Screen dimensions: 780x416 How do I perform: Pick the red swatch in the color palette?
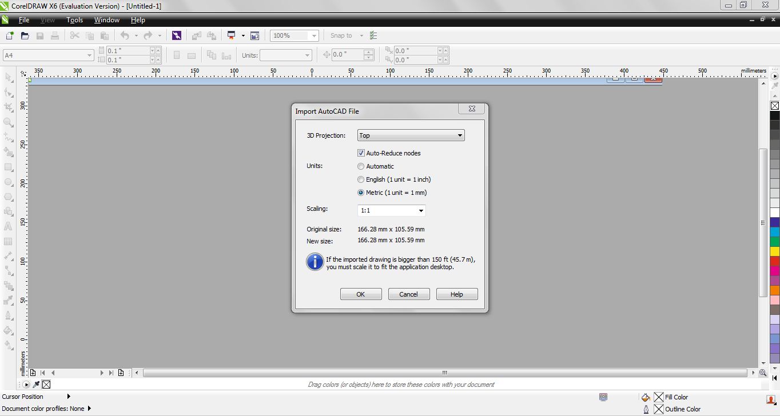pyautogui.click(x=775, y=261)
